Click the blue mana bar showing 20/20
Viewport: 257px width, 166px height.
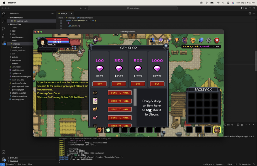[57, 42]
